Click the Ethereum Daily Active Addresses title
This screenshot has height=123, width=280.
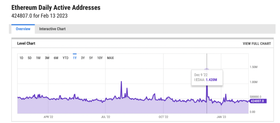click(56, 8)
